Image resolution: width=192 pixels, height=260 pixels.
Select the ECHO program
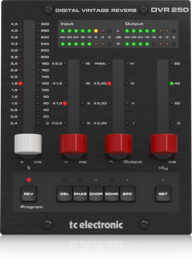(112, 194)
